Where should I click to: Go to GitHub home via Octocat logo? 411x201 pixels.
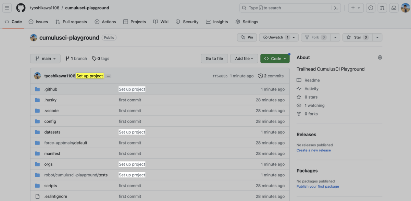tap(21, 8)
